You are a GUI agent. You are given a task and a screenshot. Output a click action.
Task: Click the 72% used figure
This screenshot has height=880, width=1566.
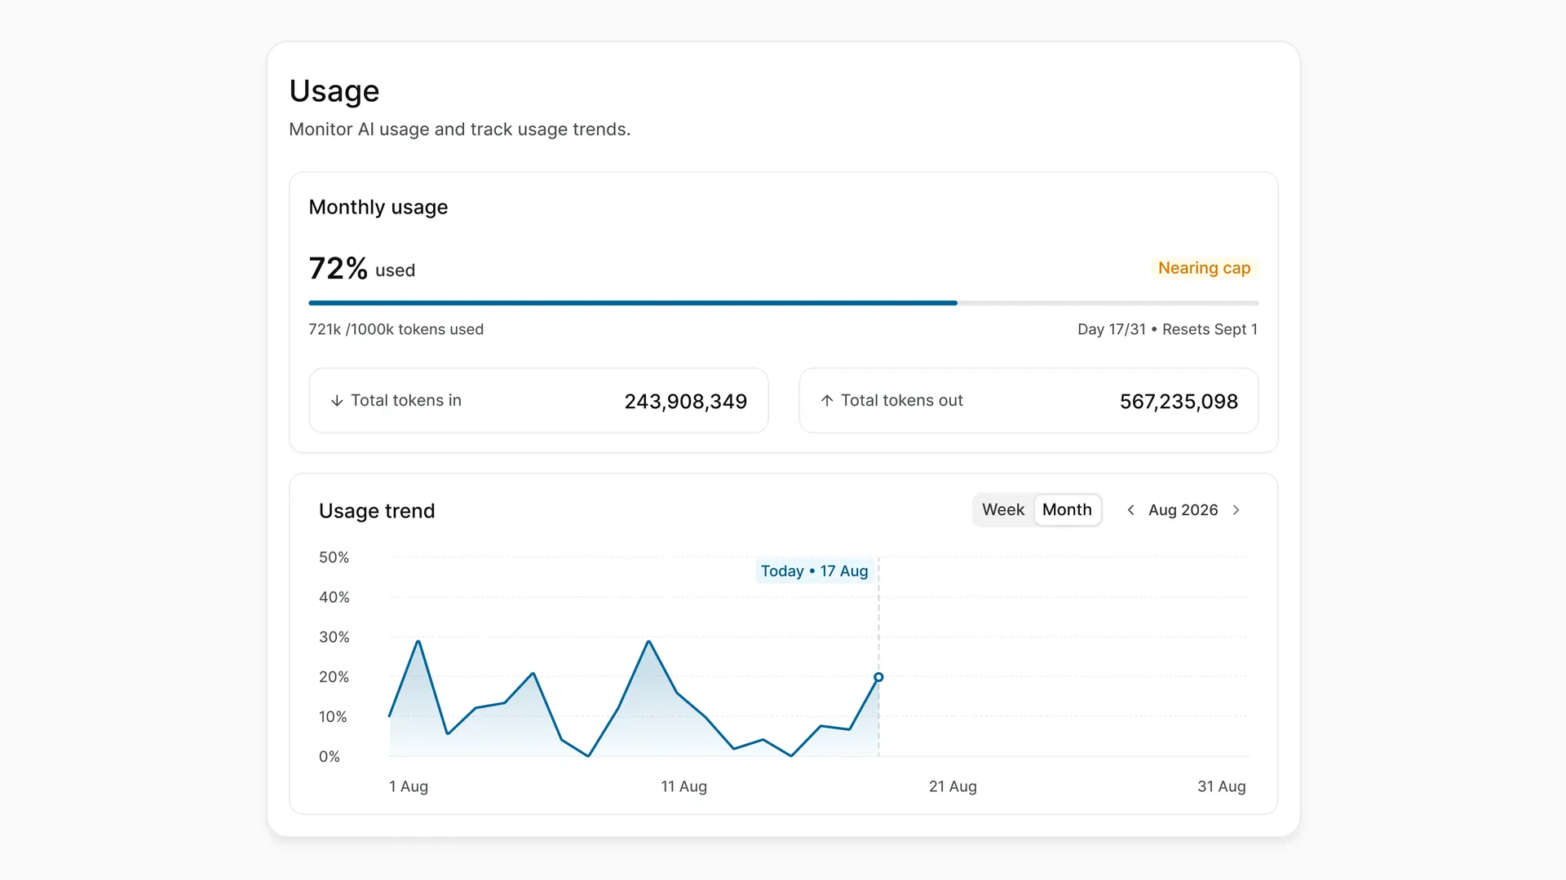[361, 268]
